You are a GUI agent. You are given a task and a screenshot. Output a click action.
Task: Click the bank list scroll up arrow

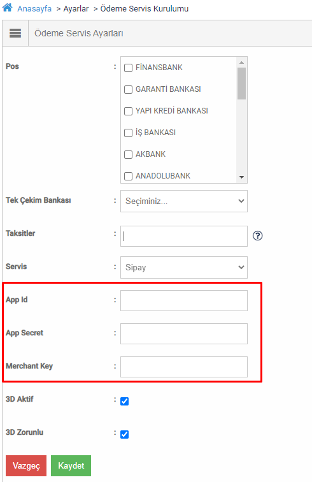(242, 62)
